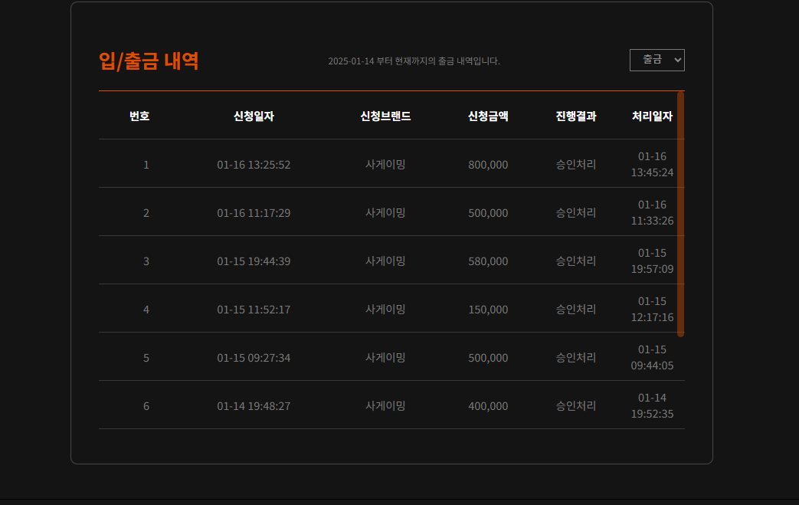799x505 pixels.
Task: Click the 2025-01-14 부터 현재까지의 출금 내역입니다 notice
Action: (x=414, y=61)
